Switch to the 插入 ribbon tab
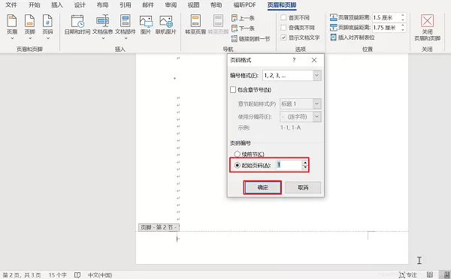This screenshot has width=451, height=279. [x=57, y=5]
